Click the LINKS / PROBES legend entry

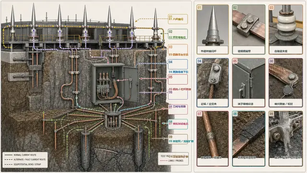tap(172, 161)
